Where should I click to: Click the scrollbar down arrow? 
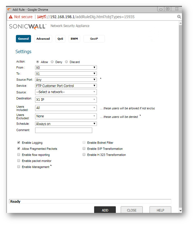pos(181,211)
